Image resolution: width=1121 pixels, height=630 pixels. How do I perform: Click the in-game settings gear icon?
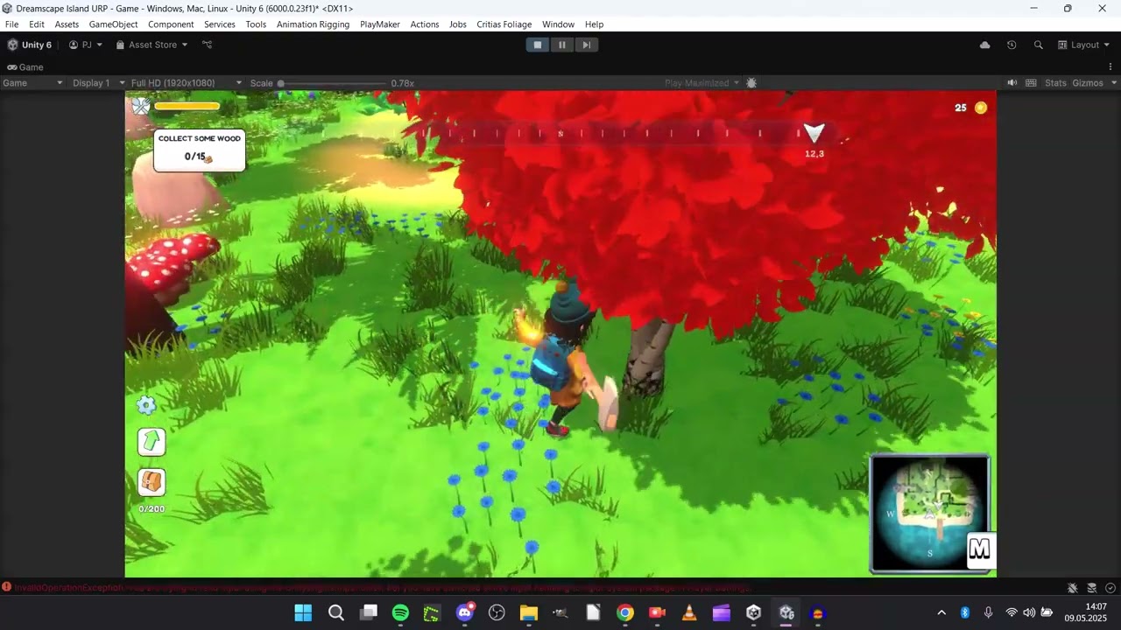tap(146, 405)
